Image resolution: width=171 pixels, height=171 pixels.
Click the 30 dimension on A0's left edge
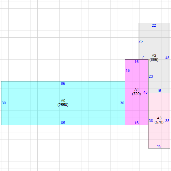coord(4,103)
